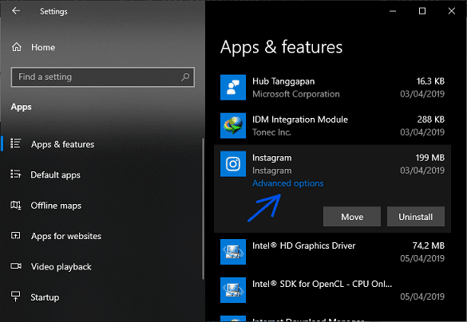Open Offline maps settings page
The width and height of the screenshot is (467, 322).
(102, 206)
